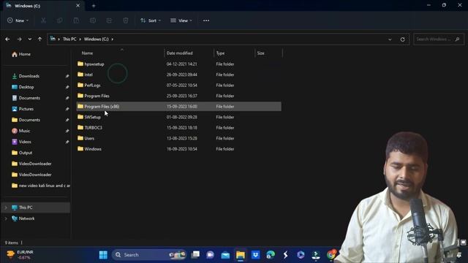Sort by the Type column header
The height and width of the screenshot is (263, 468).
click(221, 53)
